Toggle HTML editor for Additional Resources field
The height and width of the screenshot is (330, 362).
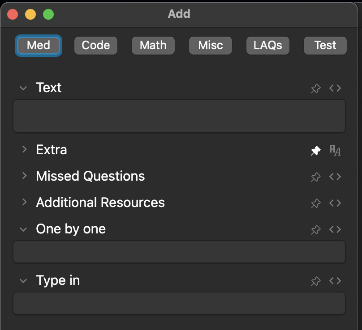[x=335, y=203]
